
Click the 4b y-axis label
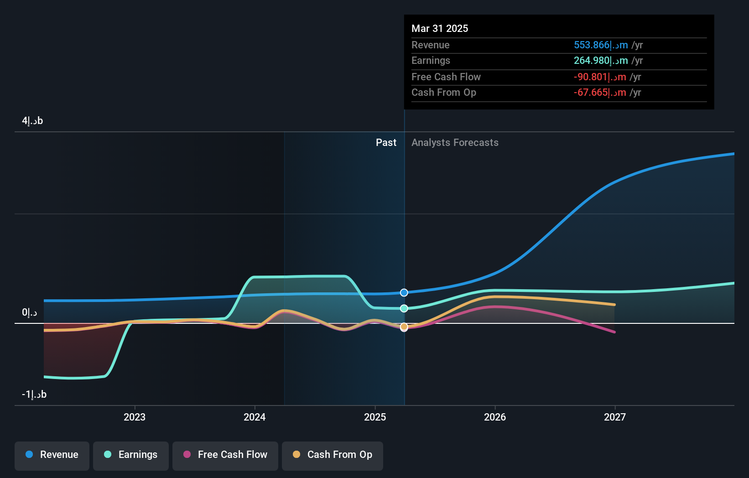click(x=32, y=120)
